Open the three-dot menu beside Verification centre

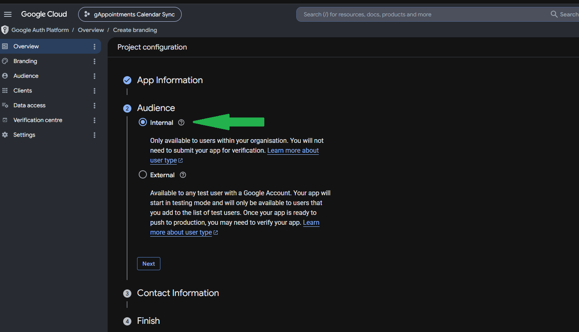click(95, 120)
